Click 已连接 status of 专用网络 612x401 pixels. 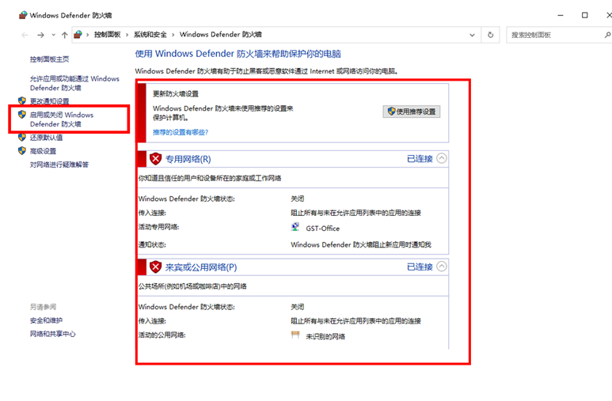(x=420, y=159)
